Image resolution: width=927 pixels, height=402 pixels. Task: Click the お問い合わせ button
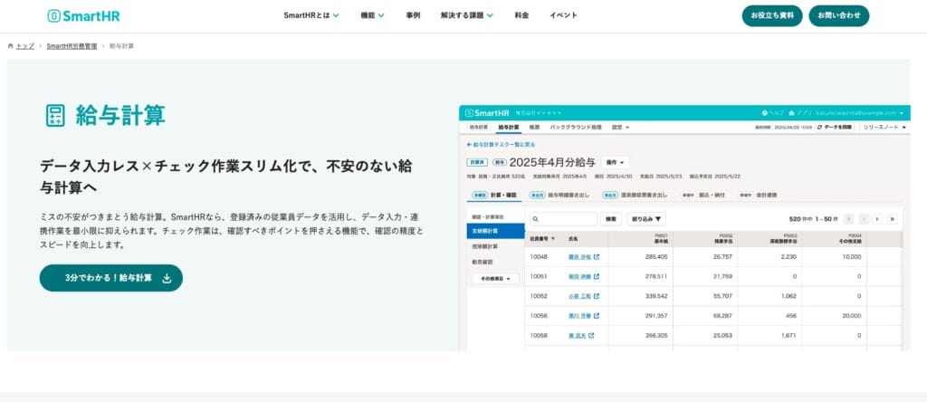pos(839,16)
